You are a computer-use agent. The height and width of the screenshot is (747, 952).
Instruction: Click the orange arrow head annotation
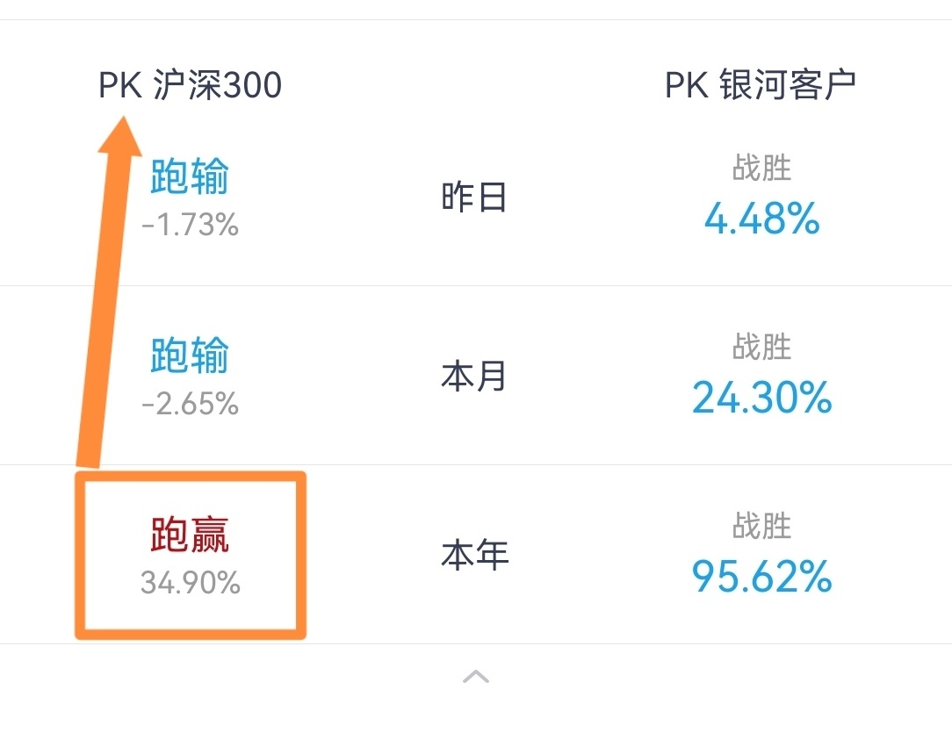tap(119, 139)
